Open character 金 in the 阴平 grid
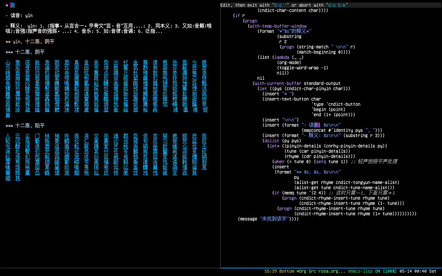This screenshot has height=276, width=442. [136, 62]
